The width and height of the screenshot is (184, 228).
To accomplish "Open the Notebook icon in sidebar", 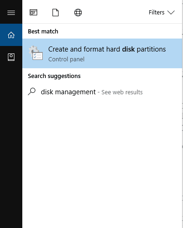I will [11, 57].
